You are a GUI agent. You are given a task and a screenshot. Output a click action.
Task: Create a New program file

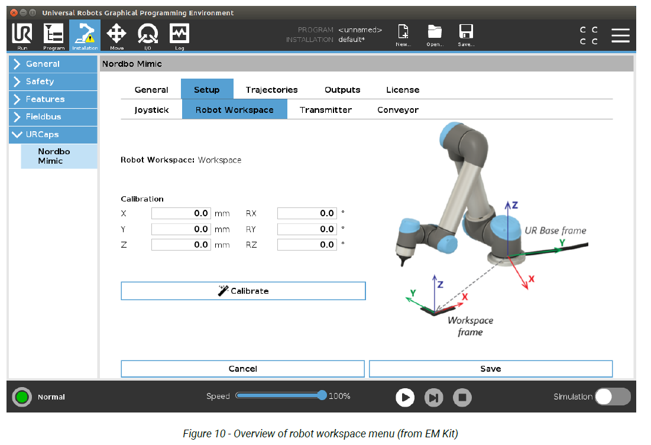coord(403,35)
